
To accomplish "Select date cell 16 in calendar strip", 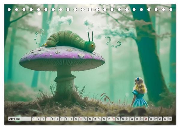I will pos(104,119).
